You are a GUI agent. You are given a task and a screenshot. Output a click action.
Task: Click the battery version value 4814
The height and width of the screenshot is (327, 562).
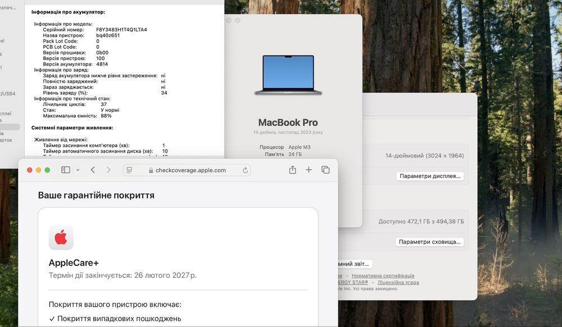point(102,64)
